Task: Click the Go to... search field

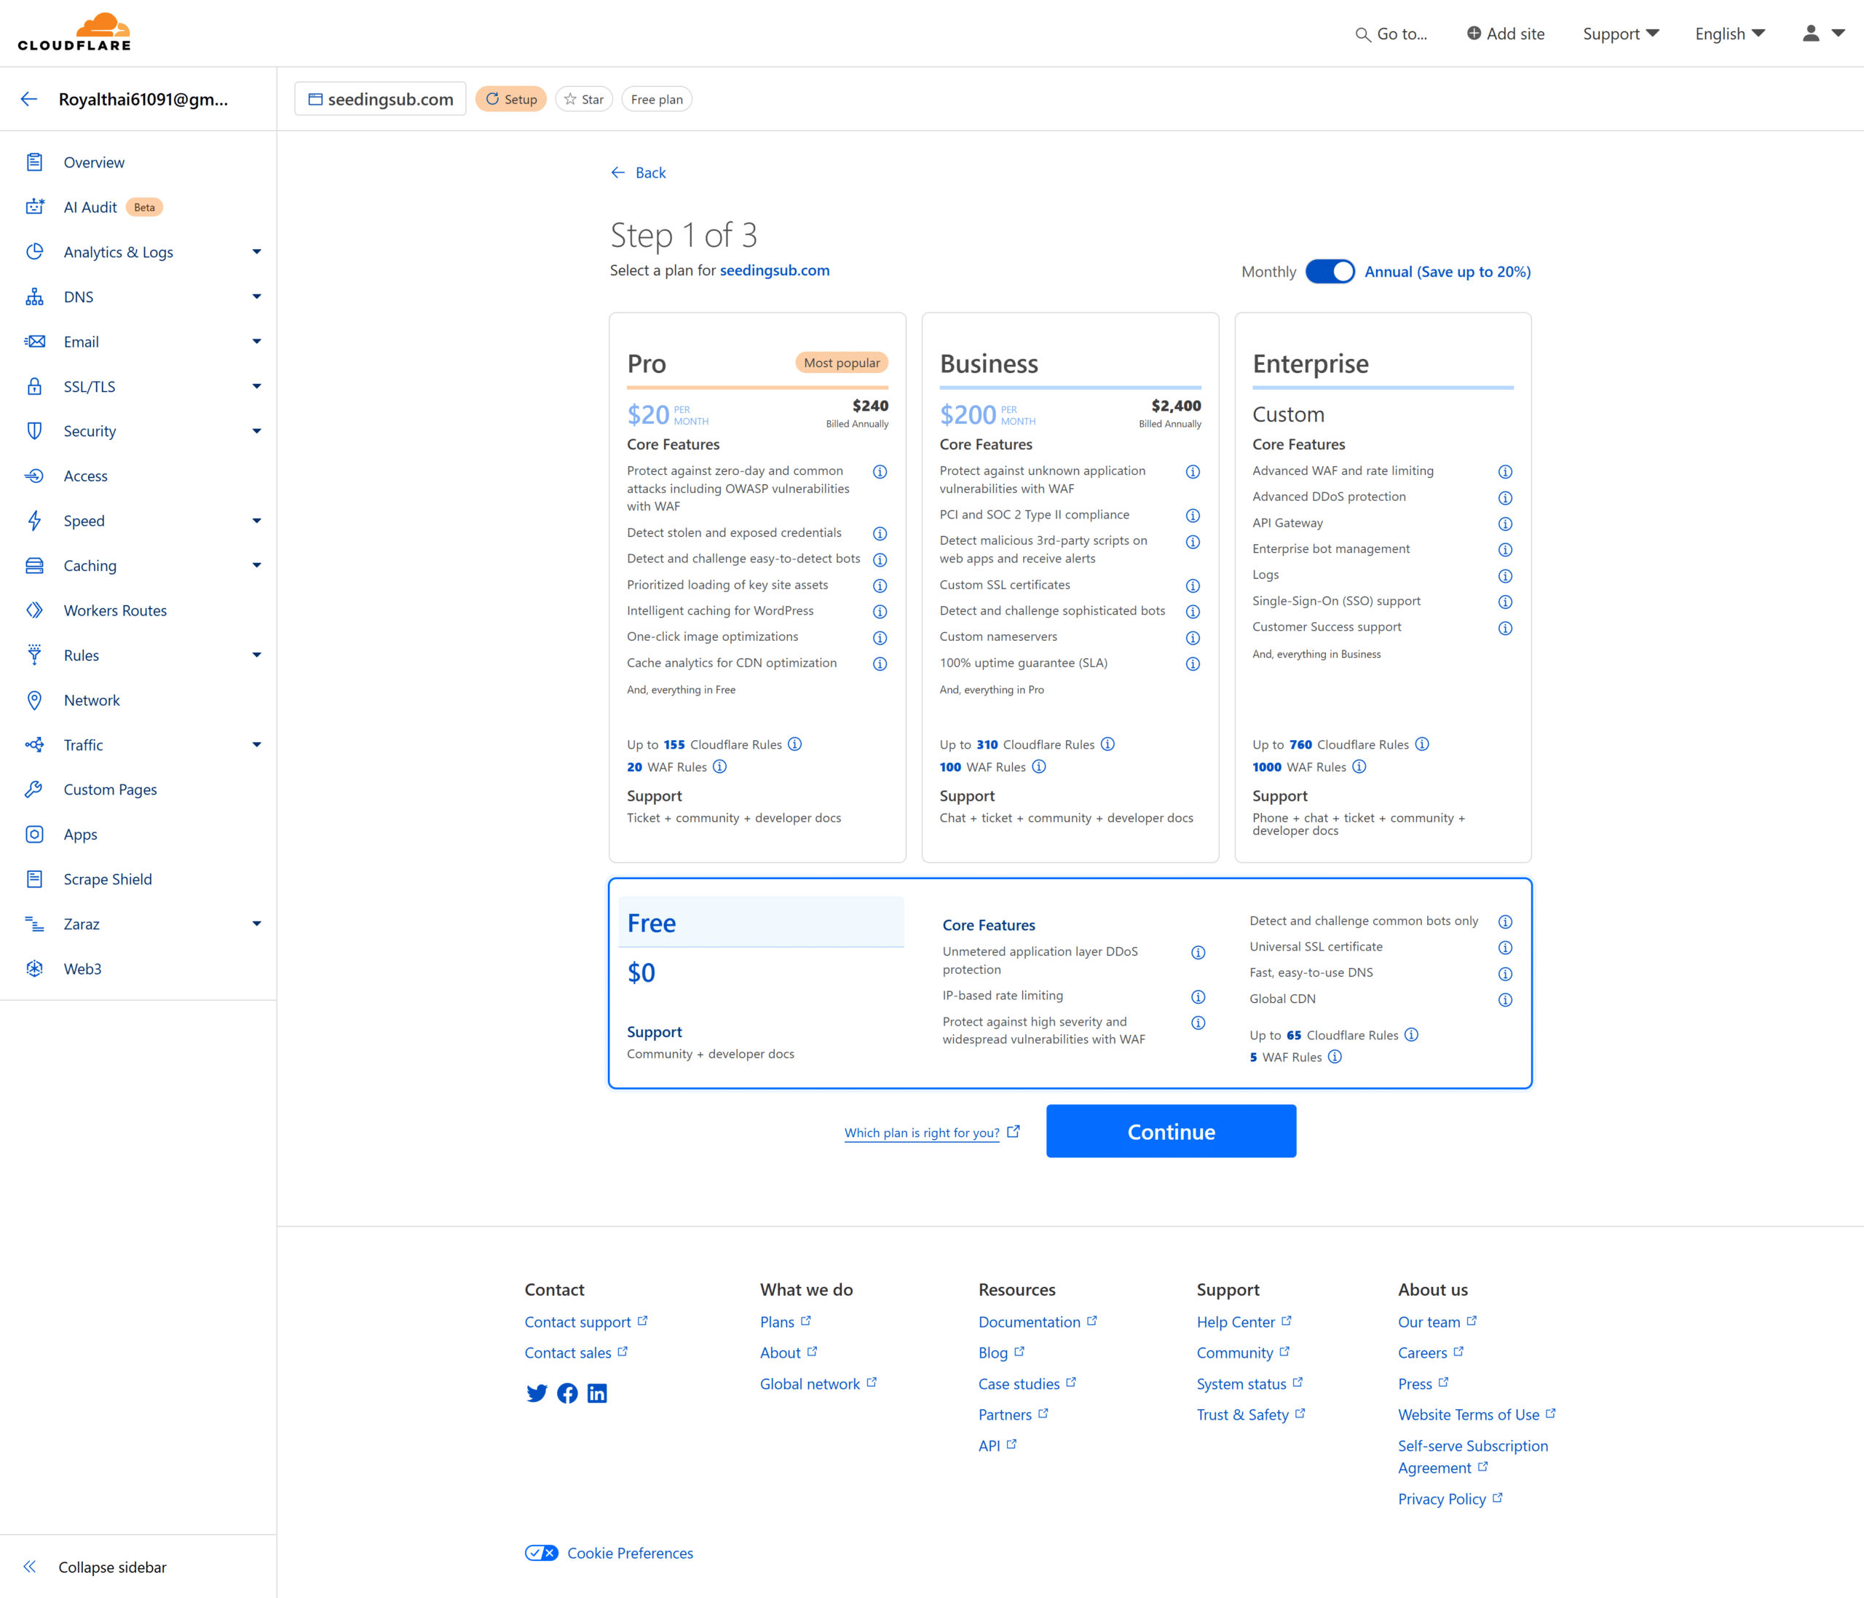Action: [1391, 34]
